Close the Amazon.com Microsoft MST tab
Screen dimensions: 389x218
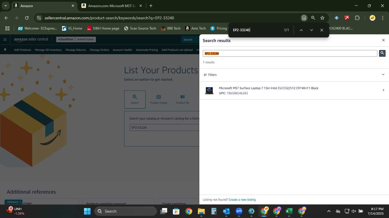141,6
